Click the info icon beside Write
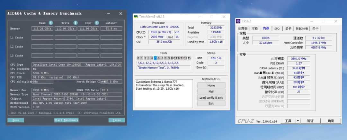This screenshot has width=347, height=140. pyautogui.click(x=76, y=23)
